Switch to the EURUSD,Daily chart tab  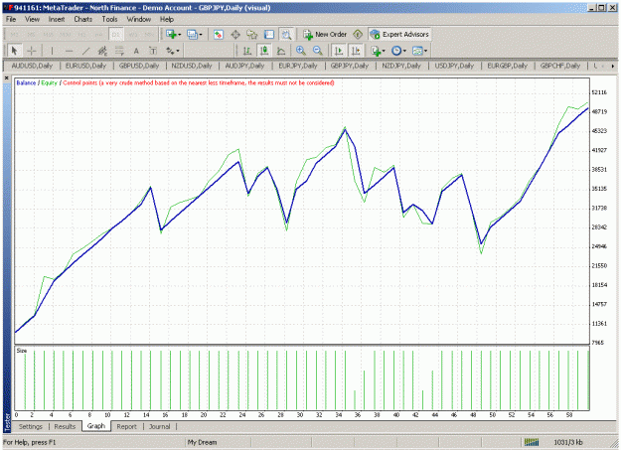click(85, 66)
